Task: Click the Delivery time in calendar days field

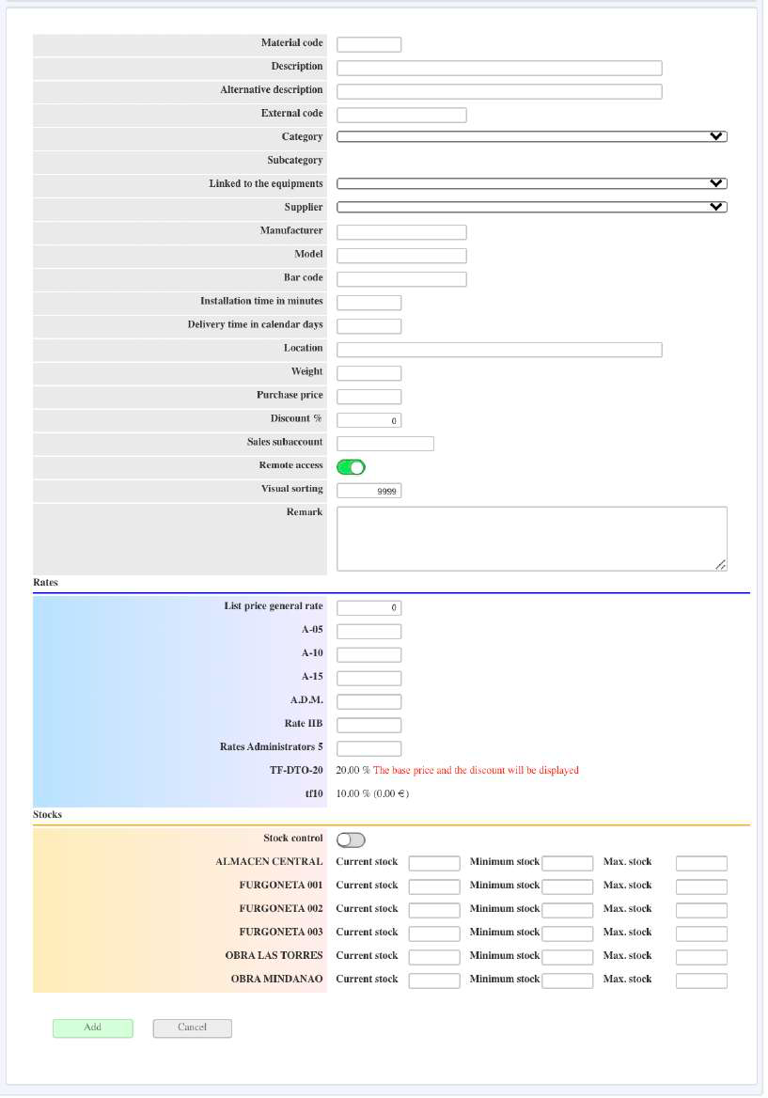Action: 368,326
